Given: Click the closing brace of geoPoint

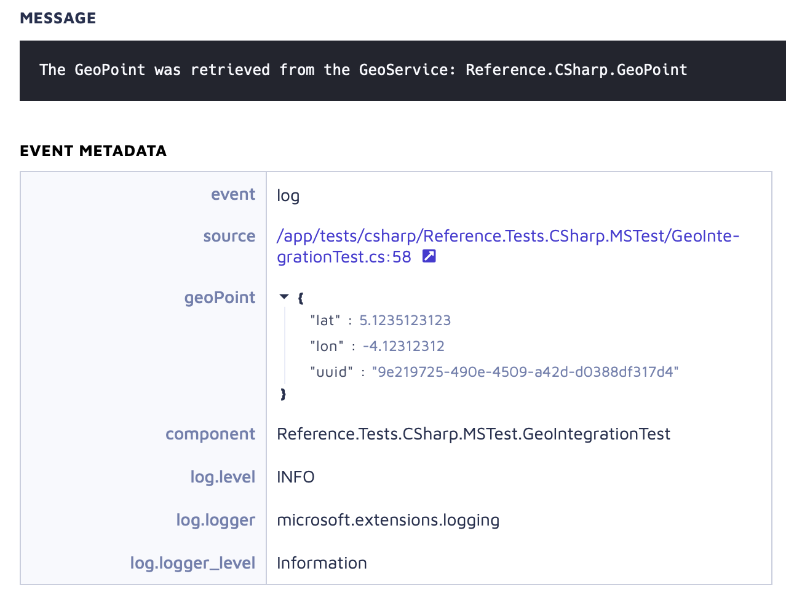Looking at the screenshot, I should tap(283, 394).
